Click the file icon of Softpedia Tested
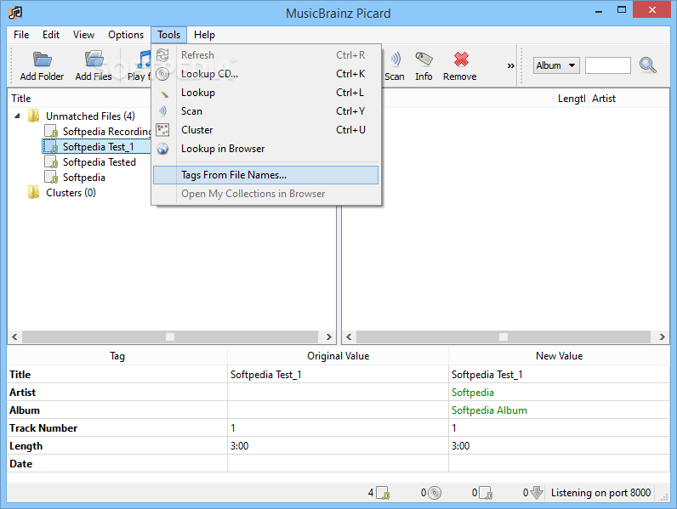 tap(51, 162)
